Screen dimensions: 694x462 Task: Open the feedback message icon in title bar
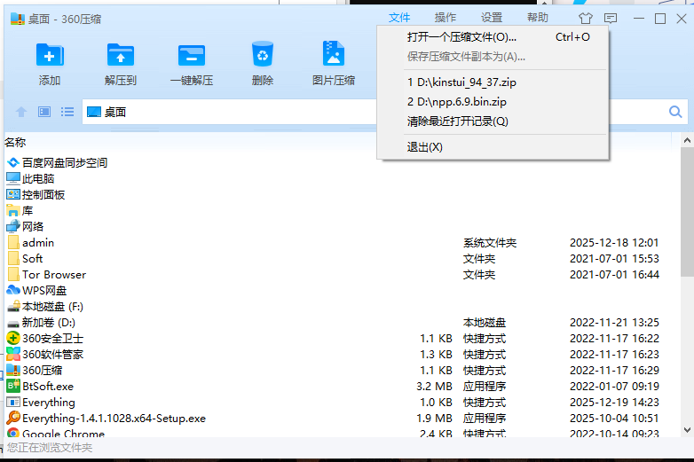pyautogui.click(x=611, y=18)
